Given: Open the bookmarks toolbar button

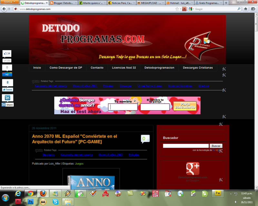Looking at the screenshot, I should [x=253, y=9].
